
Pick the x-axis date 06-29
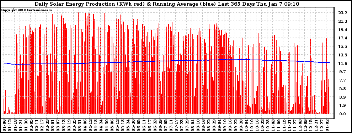[x=161, y=125]
